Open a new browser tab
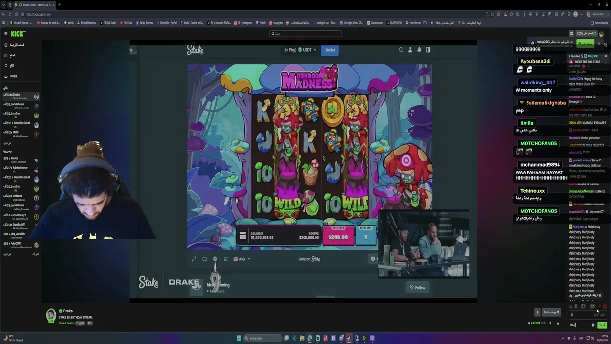This screenshot has width=611, height=344. tap(60, 5)
